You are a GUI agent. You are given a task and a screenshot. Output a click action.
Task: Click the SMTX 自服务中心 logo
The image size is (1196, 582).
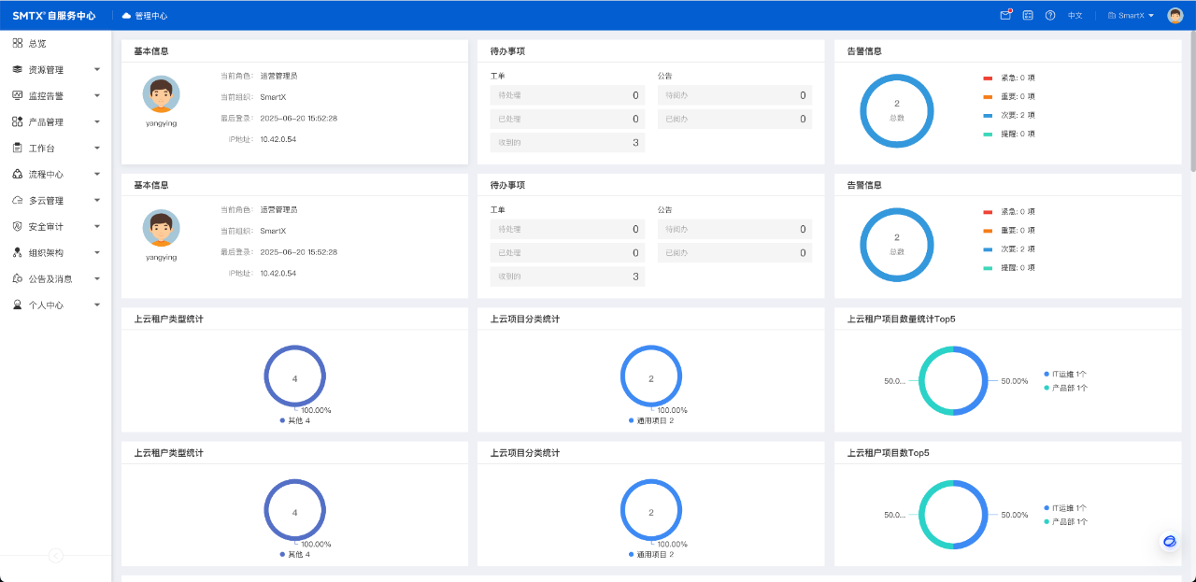click(x=54, y=15)
